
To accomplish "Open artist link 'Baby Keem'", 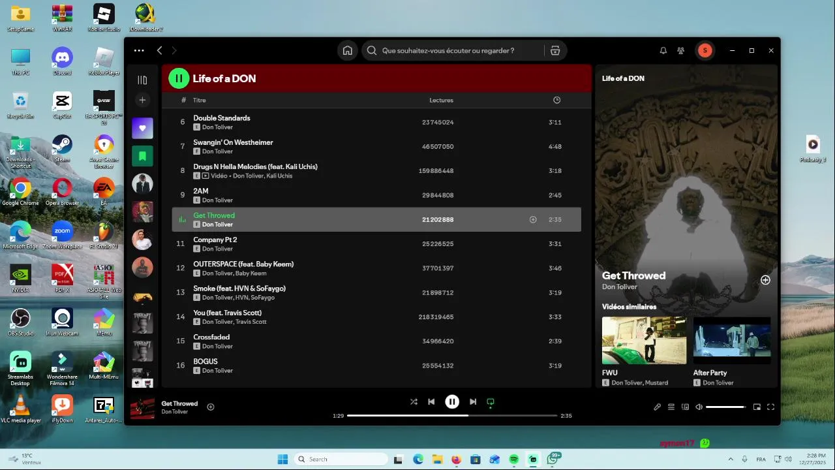I will (x=250, y=273).
